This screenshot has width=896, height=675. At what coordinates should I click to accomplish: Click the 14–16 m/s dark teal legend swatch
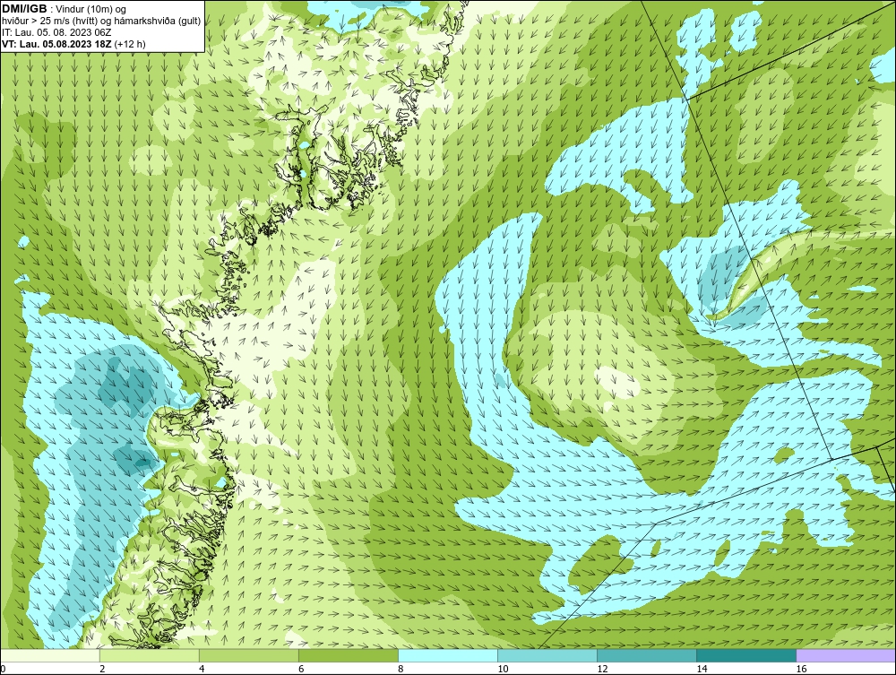point(745,655)
